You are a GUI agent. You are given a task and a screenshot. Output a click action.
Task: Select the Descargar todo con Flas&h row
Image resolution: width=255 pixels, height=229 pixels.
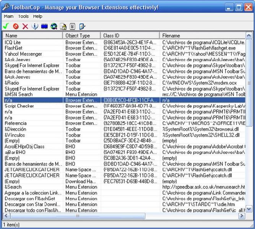(124, 210)
